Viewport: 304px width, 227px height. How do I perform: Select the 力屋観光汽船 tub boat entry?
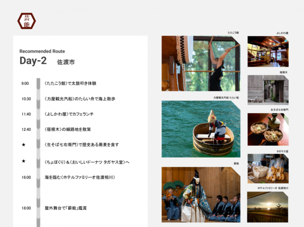[x=80, y=99]
